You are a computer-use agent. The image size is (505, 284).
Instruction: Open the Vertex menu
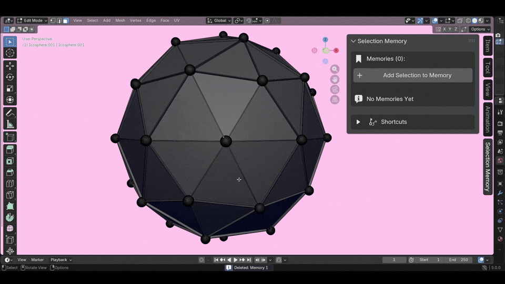coord(136,21)
